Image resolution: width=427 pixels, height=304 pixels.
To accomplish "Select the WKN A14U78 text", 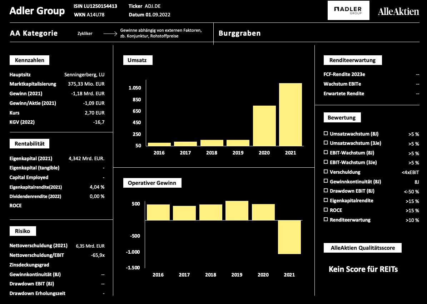I will click(x=89, y=15).
